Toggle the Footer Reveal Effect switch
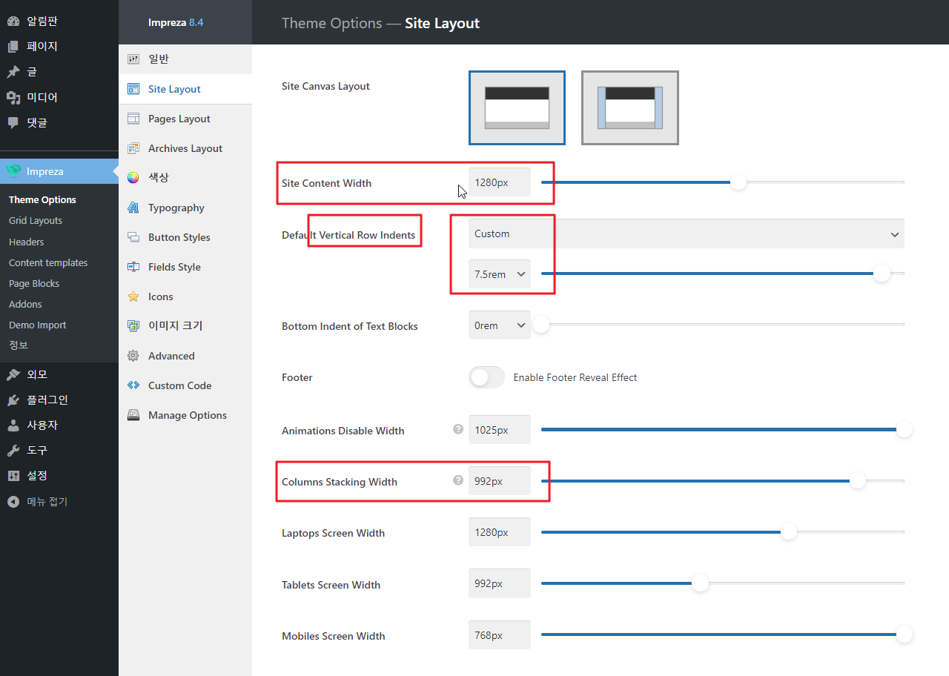The width and height of the screenshot is (949, 676). (x=486, y=377)
